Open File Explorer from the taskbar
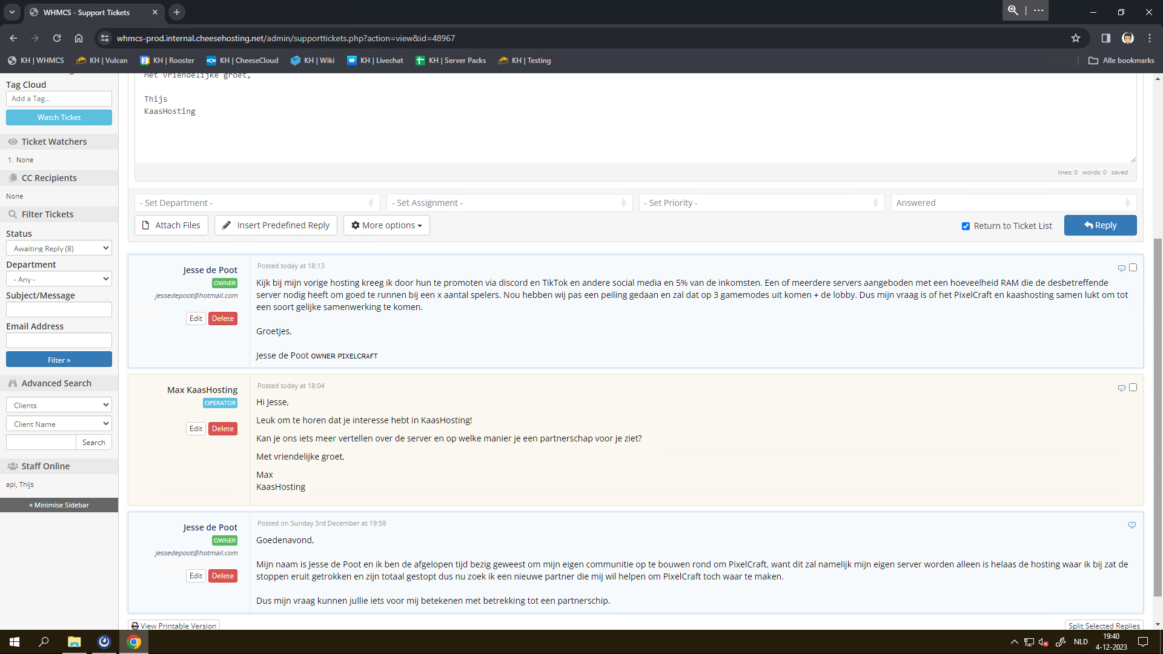 74,642
